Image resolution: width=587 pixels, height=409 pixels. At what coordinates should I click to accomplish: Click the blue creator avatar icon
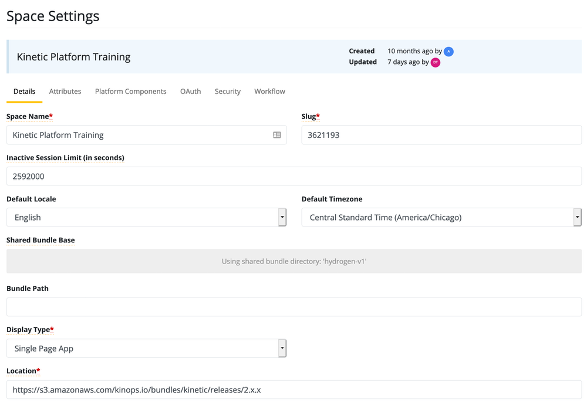(448, 52)
